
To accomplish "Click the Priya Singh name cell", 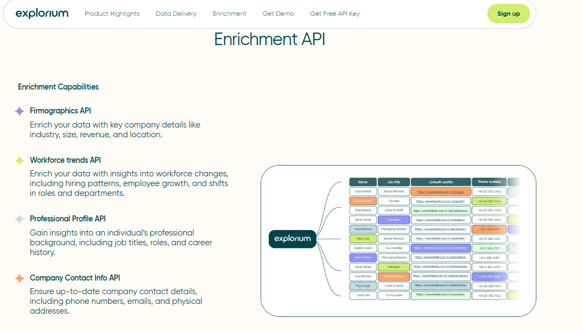I will [x=363, y=286].
